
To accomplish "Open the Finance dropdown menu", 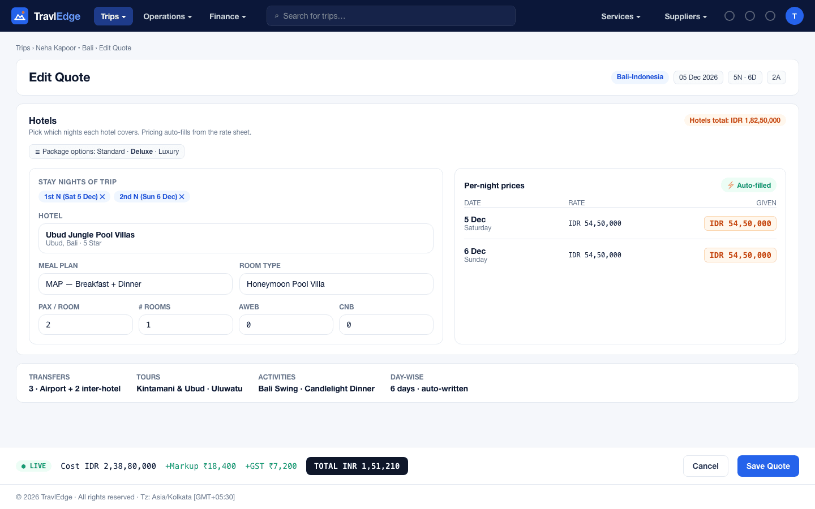I will 228,16.
